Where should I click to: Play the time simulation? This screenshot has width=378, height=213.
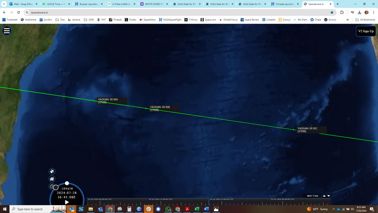(67, 202)
